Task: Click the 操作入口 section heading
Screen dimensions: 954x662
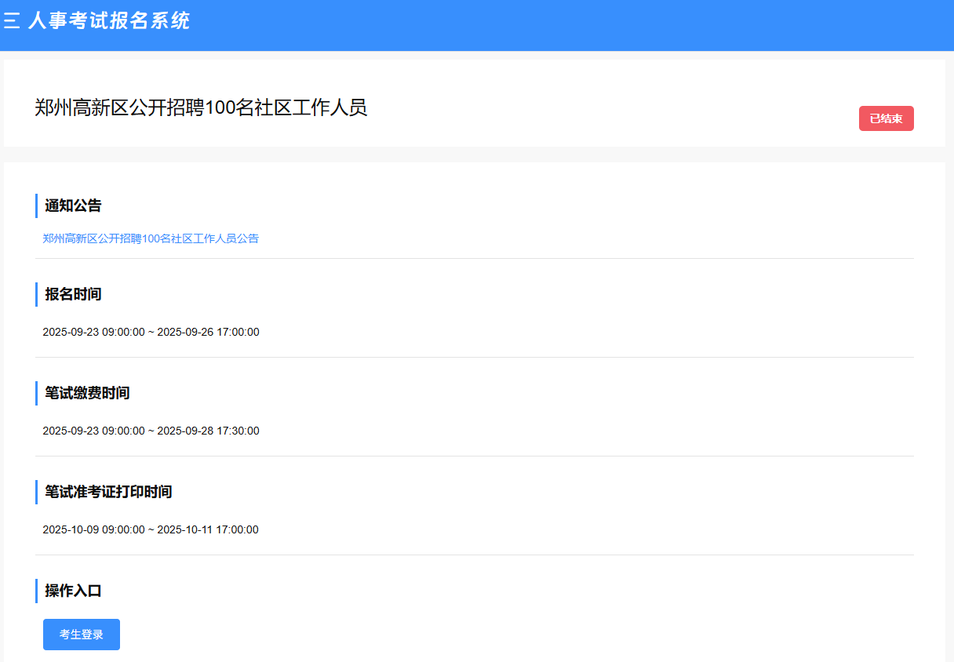Action: click(x=73, y=591)
